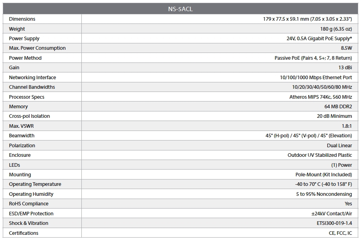Image resolution: width=361 pixels, height=240 pixels.
Task: Click the 8.5W power consumption value
Action: (x=346, y=48)
